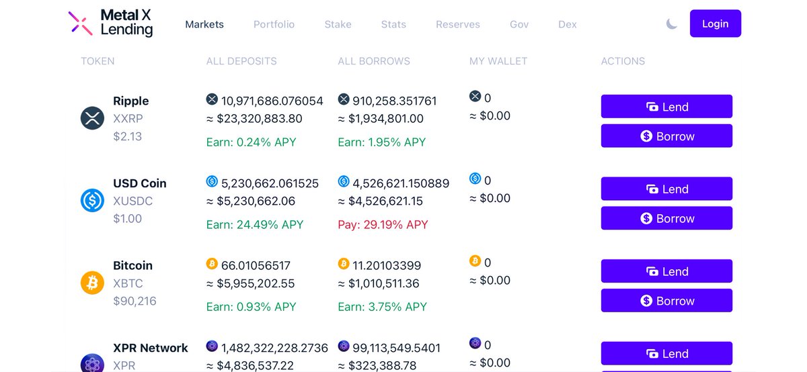Click the MY WALLET column header
This screenshot has height=372, width=807.
[498, 61]
